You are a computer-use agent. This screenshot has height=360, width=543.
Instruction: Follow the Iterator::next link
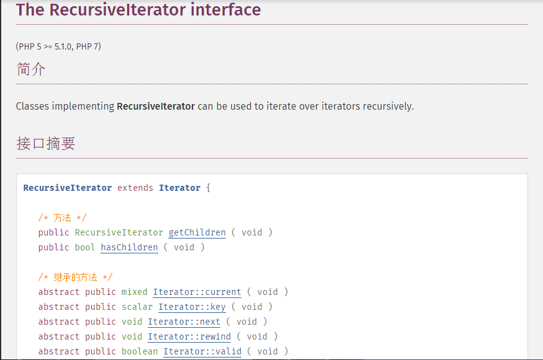(184, 322)
